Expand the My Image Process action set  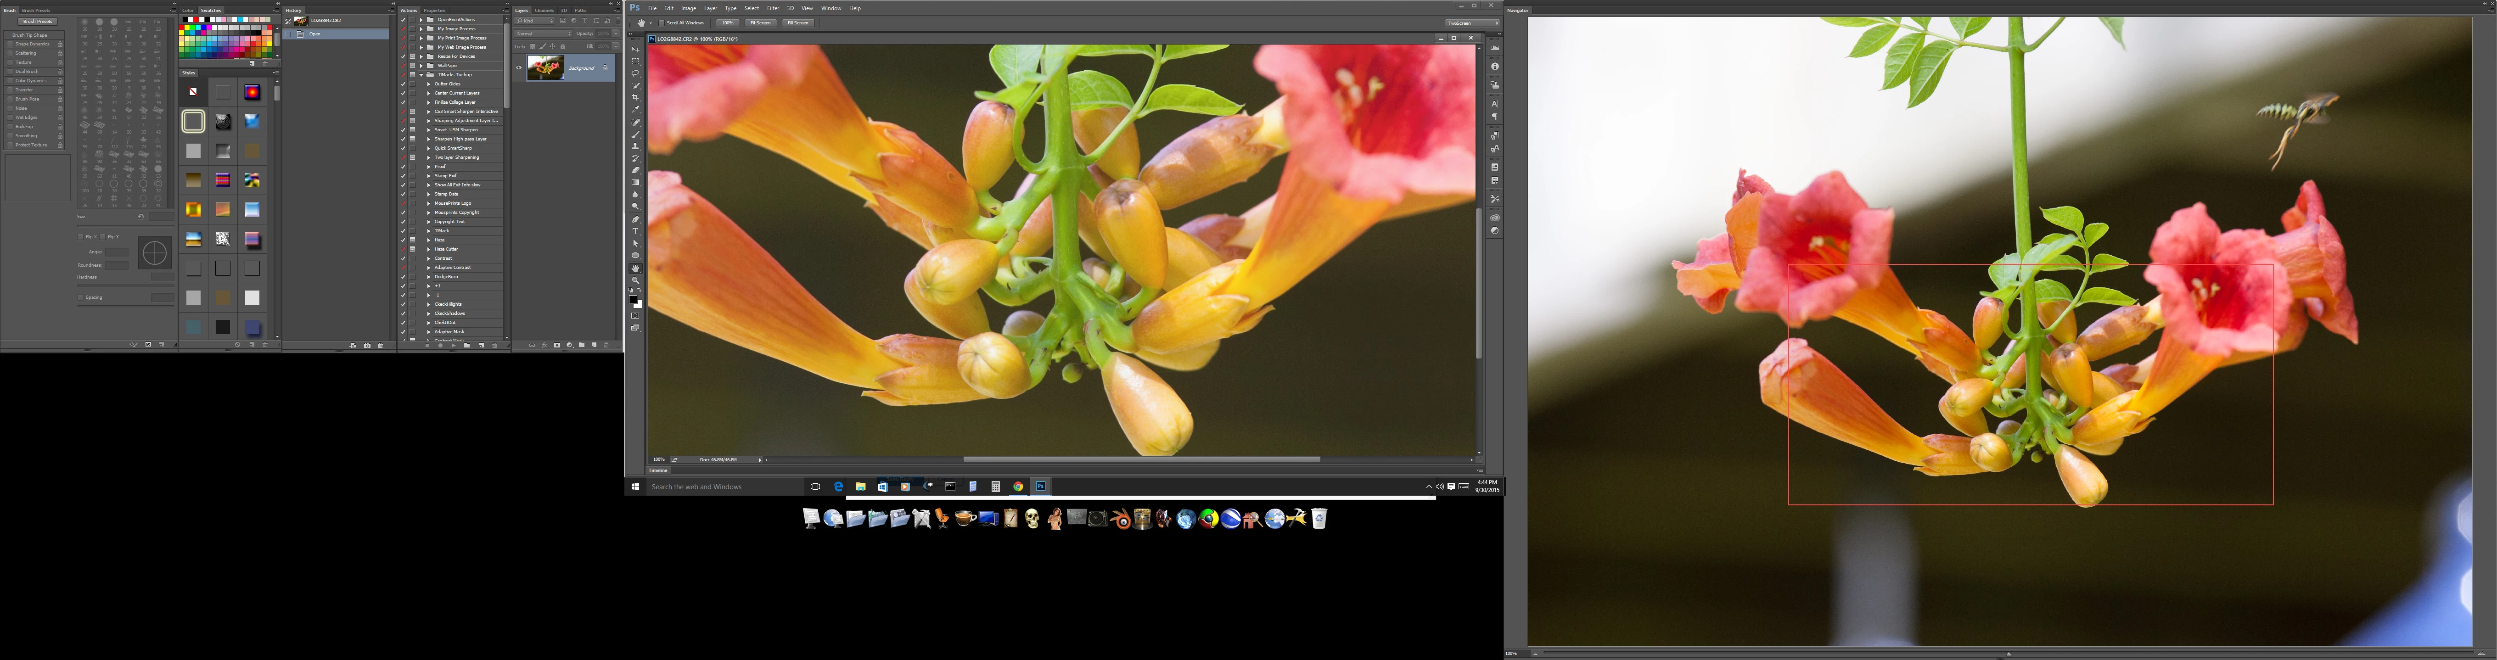421,29
